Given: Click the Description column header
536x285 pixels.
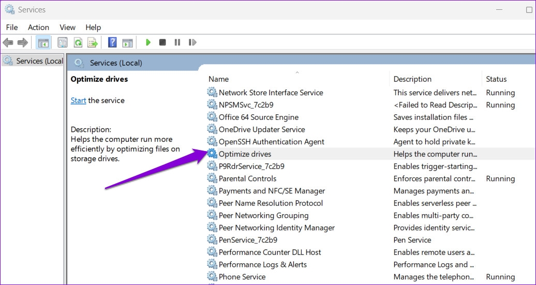Looking at the screenshot, I should coord(412,79).
